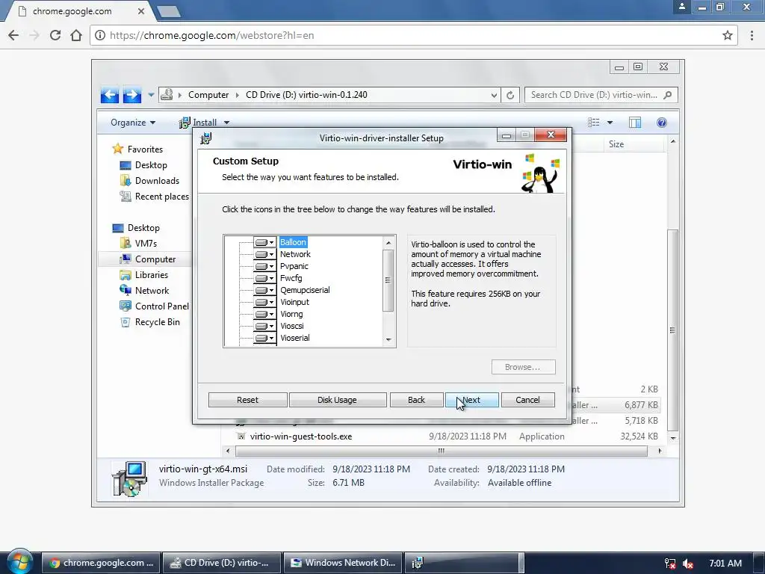Select the Vioscsi feature label

coord(292,326)
